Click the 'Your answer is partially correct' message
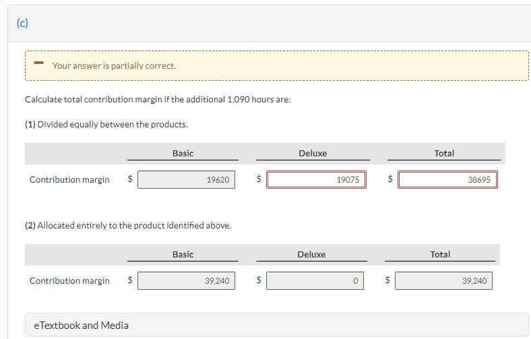Image resolution: width=531 pixels, height=339 pixels. pos(114,65)
